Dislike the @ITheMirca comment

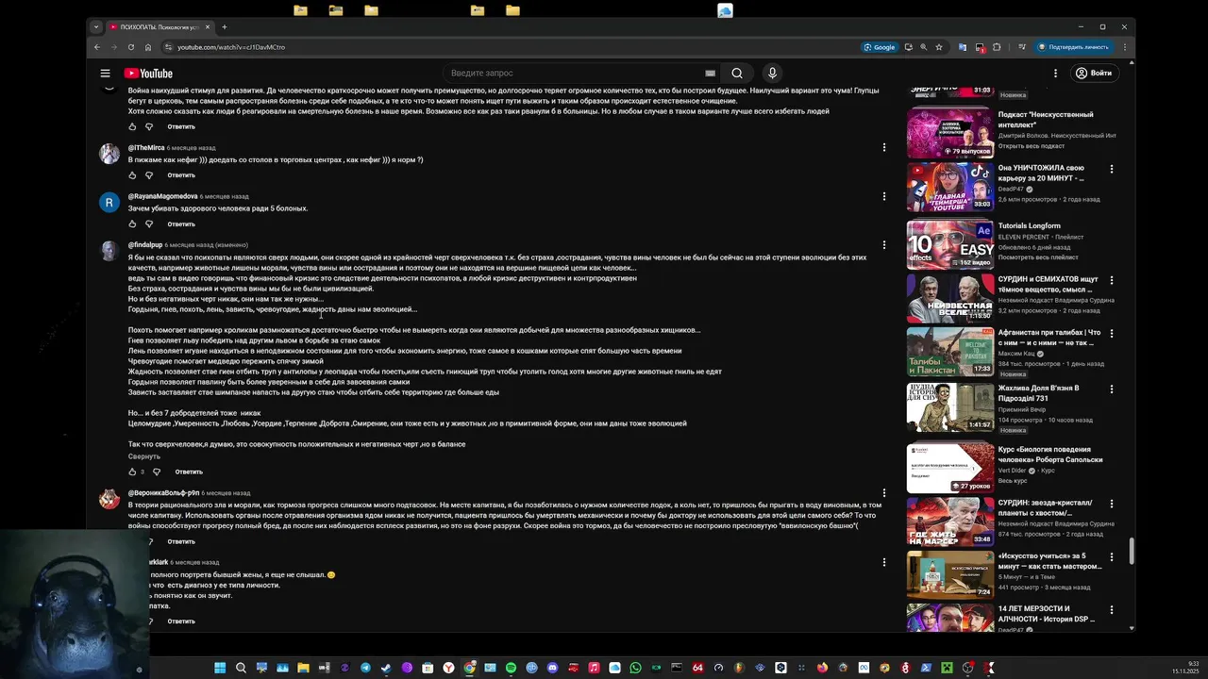149,175
